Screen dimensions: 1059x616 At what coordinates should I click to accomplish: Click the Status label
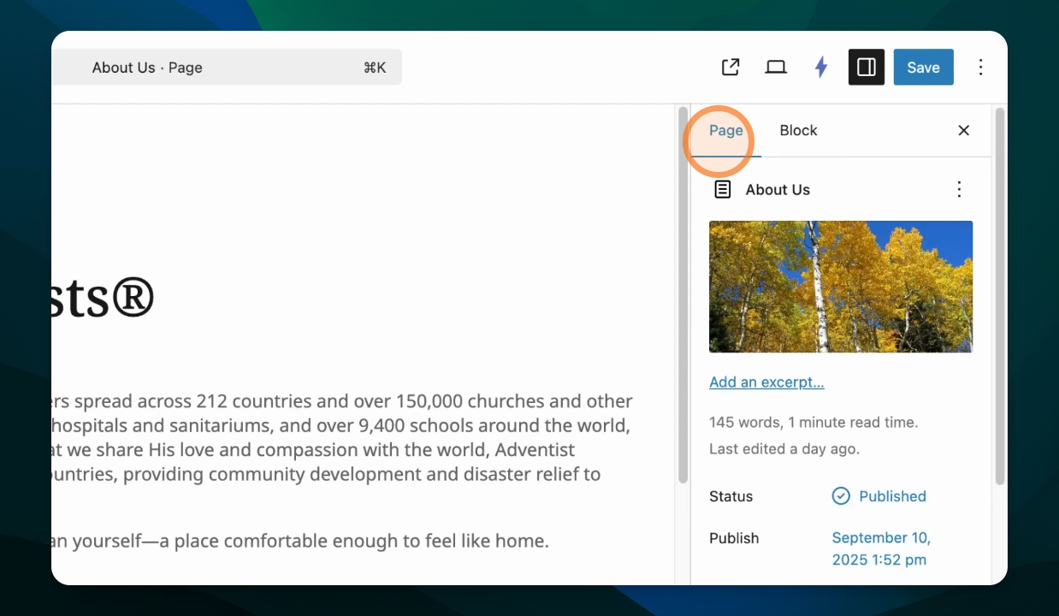point(731,496)
